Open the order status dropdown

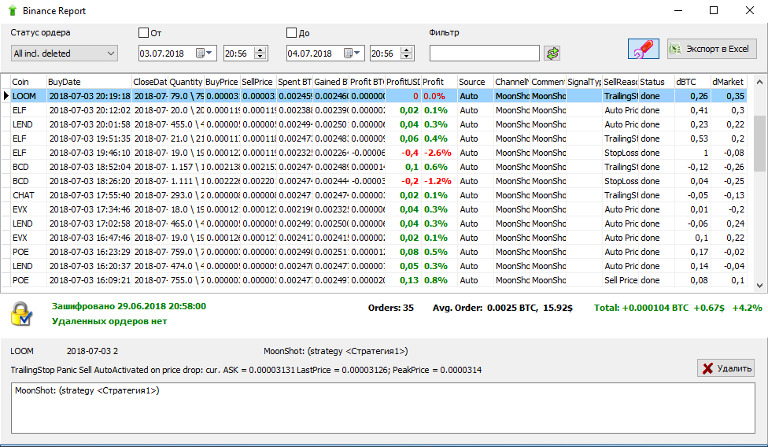coord(65,53)
